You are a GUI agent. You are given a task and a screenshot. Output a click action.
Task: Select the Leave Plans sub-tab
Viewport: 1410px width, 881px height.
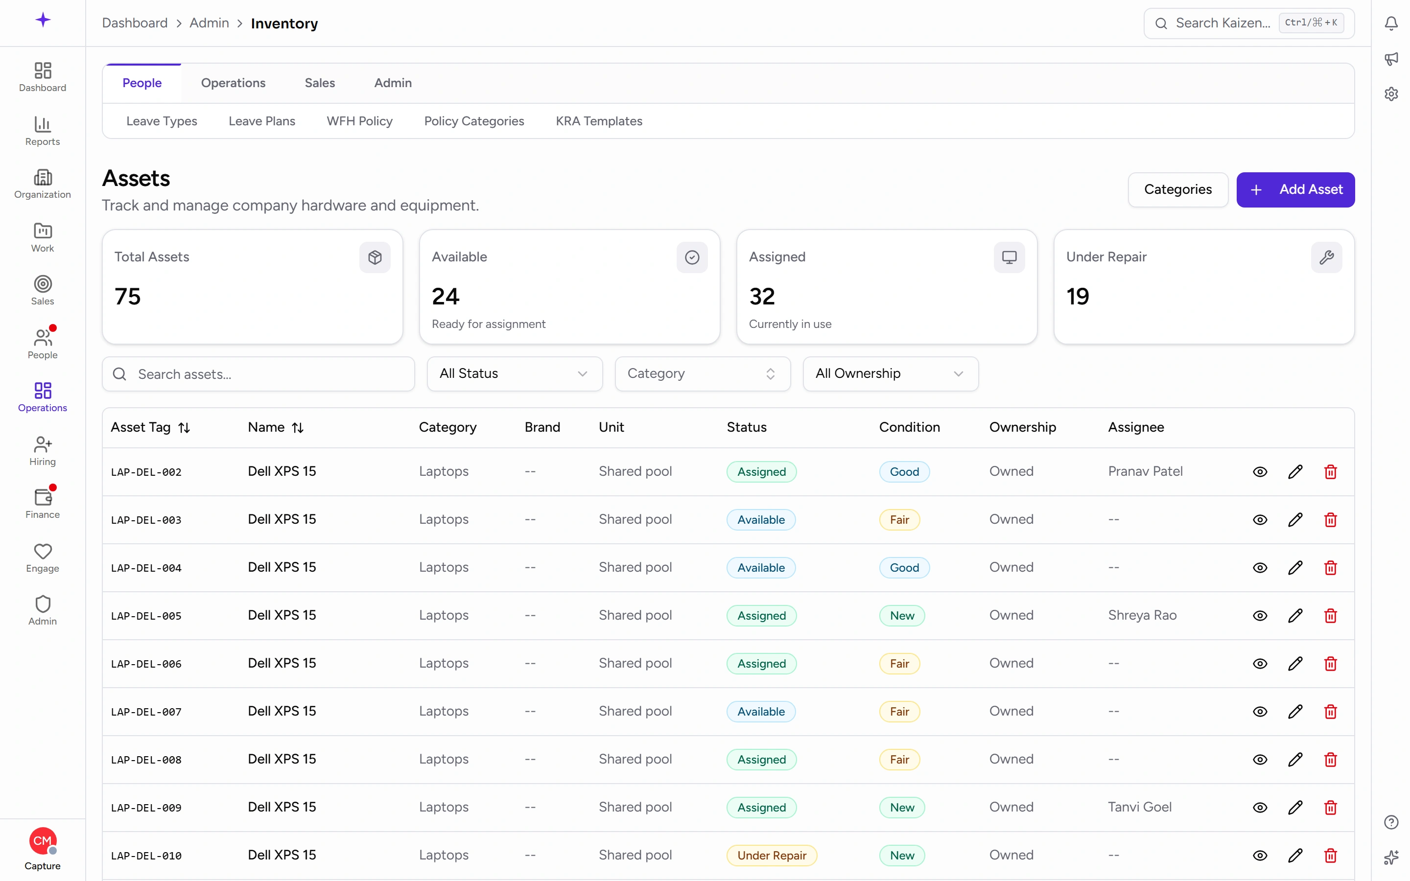coord(261,121)
